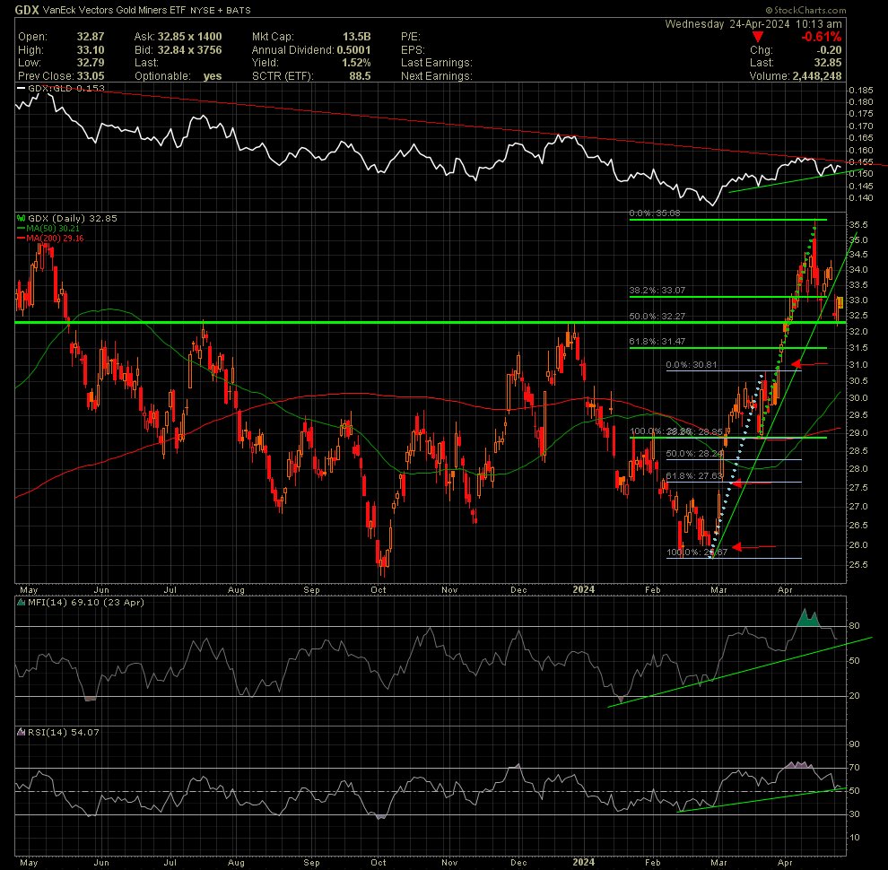Click the red down-triangle change indicator
This screenshot has width=888, height=870.
(757, 37)
